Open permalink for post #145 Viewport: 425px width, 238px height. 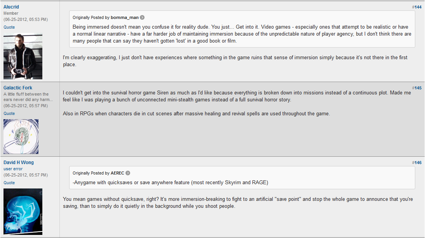point(418,88)
